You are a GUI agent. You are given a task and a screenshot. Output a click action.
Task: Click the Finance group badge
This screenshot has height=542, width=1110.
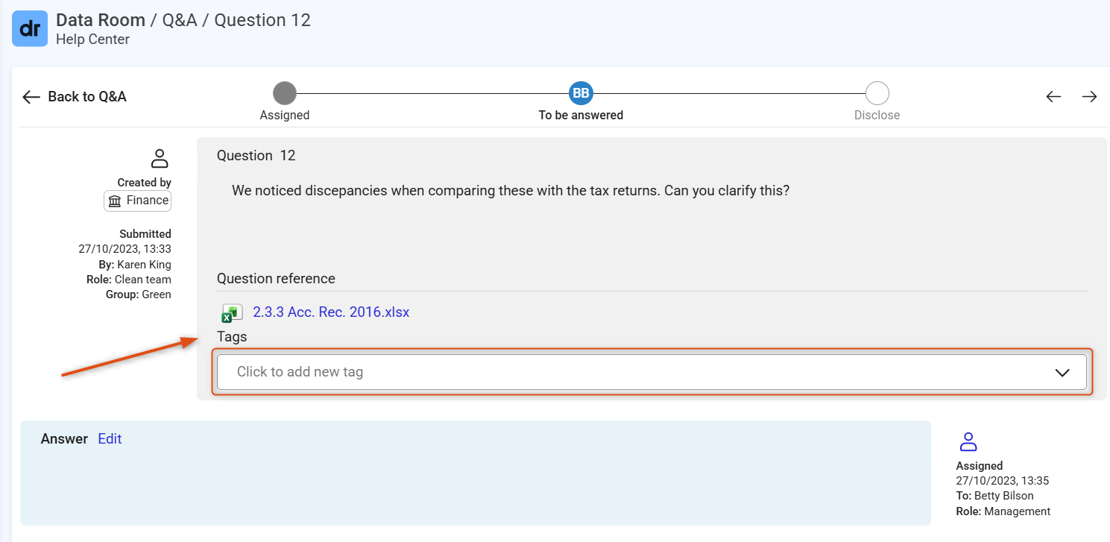click(138, 201)
